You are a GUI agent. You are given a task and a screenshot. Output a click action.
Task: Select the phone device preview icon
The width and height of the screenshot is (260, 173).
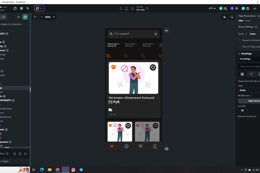click(121, 8)
